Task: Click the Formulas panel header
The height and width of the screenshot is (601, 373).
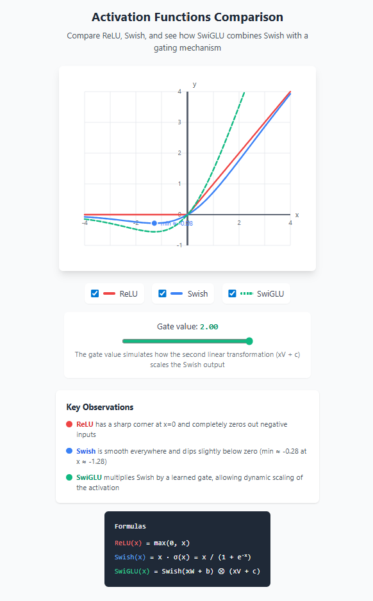Action: click(130, 526)
